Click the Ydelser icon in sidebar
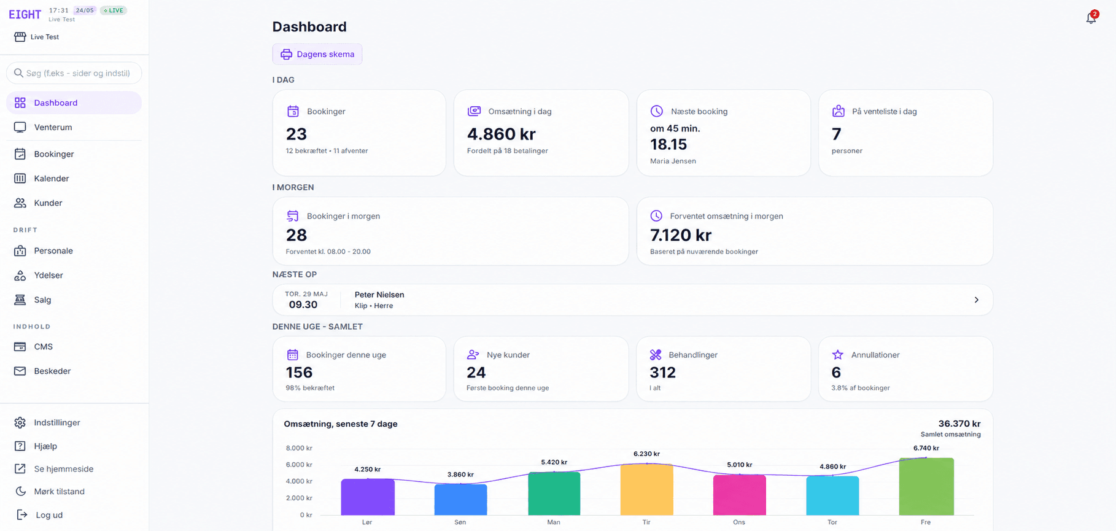 coord(20,276)
